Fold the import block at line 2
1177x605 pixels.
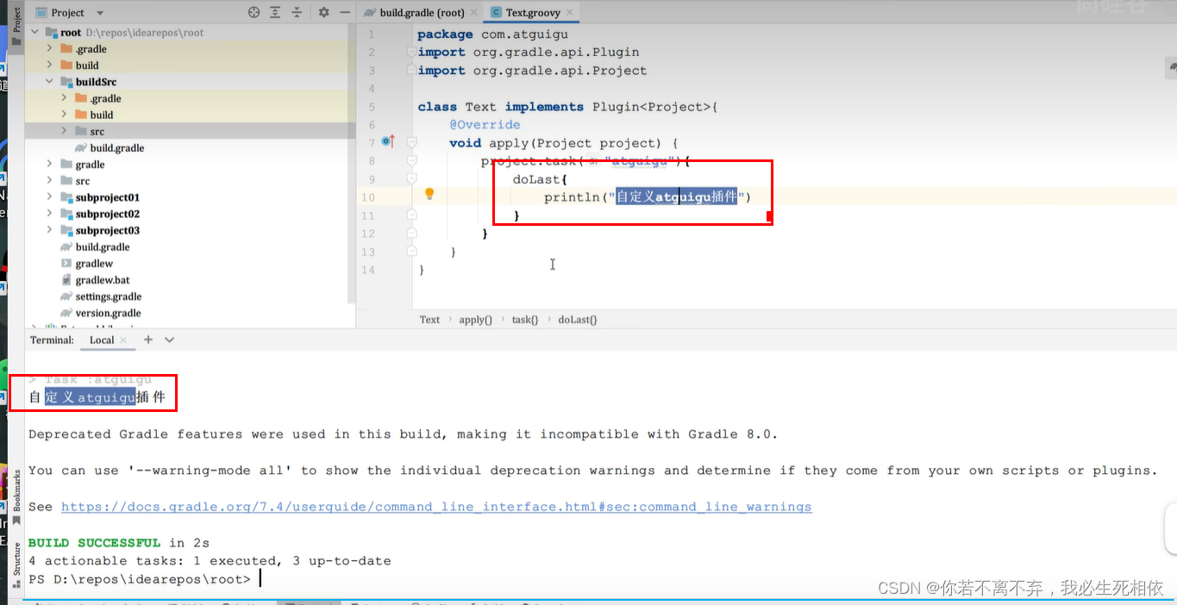pyautogui.click(x=411, y=53)
